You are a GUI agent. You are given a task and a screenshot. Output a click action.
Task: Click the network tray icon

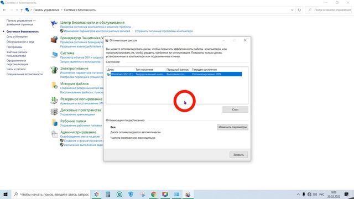point(309,194)
